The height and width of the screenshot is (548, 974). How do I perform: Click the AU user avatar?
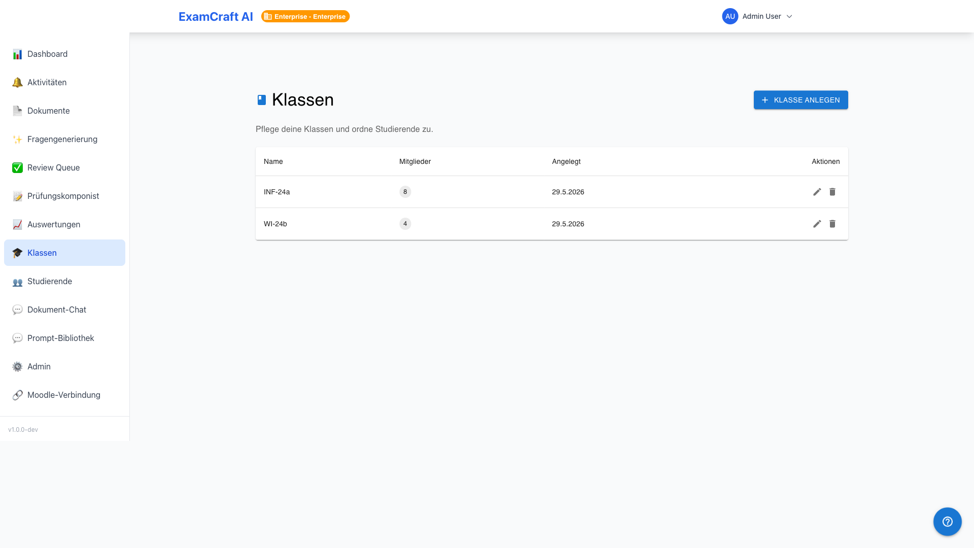(730, 16)
